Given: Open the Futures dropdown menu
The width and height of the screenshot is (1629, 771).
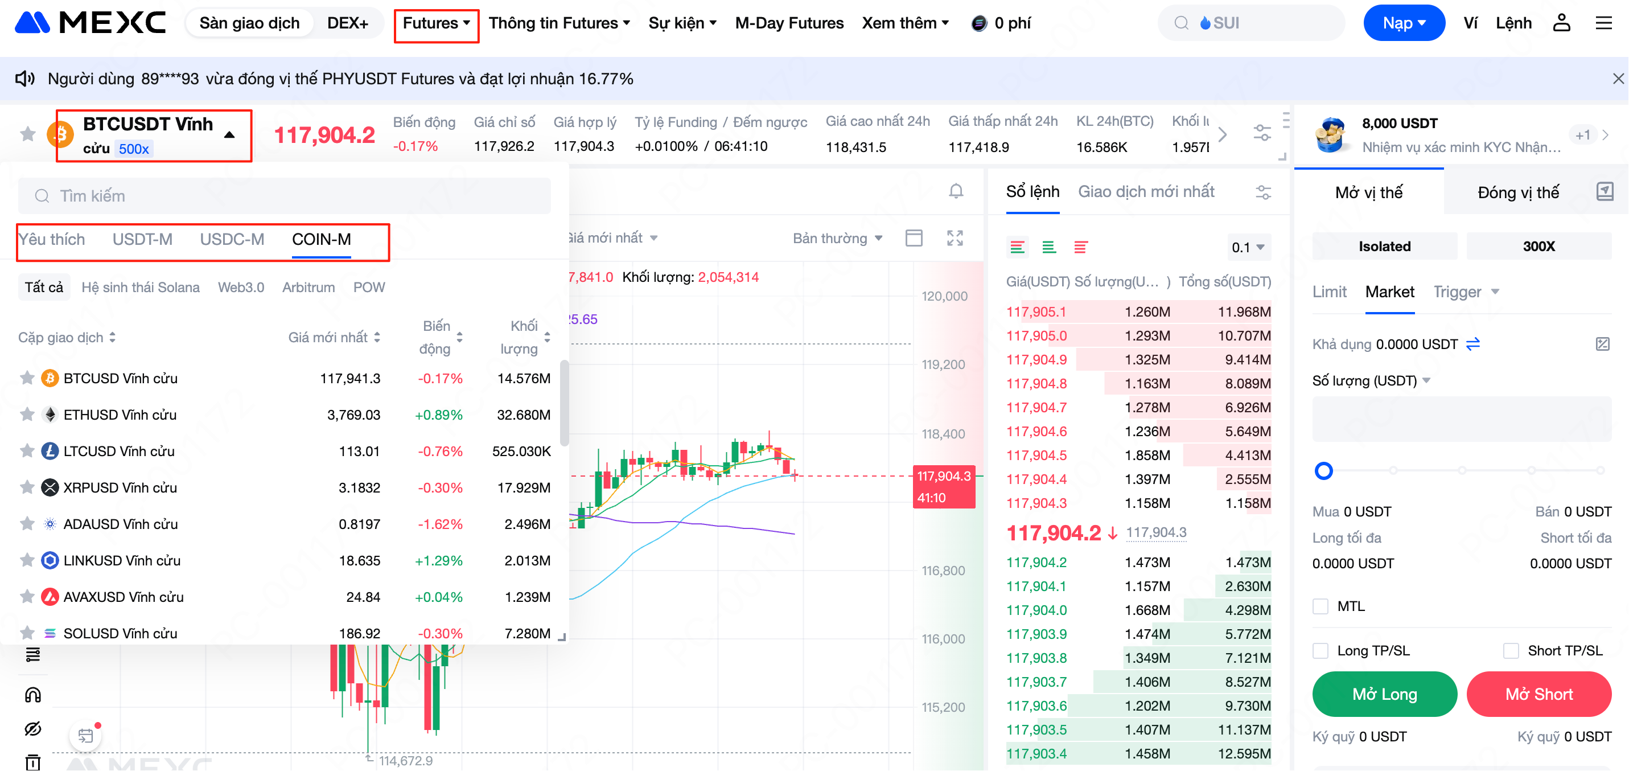Looking at the screenshot, I should tap(437, 23).
